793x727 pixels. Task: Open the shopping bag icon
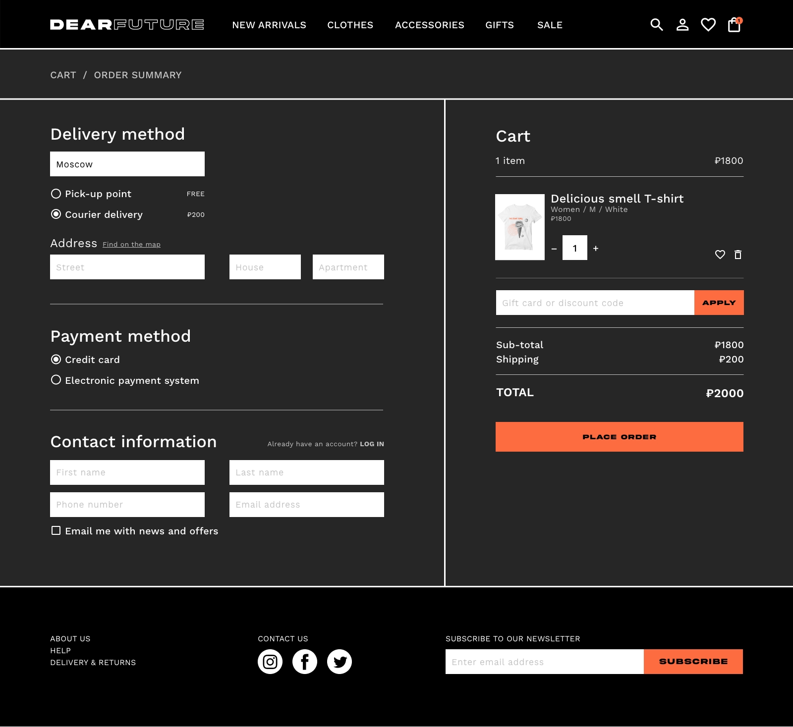734,25
